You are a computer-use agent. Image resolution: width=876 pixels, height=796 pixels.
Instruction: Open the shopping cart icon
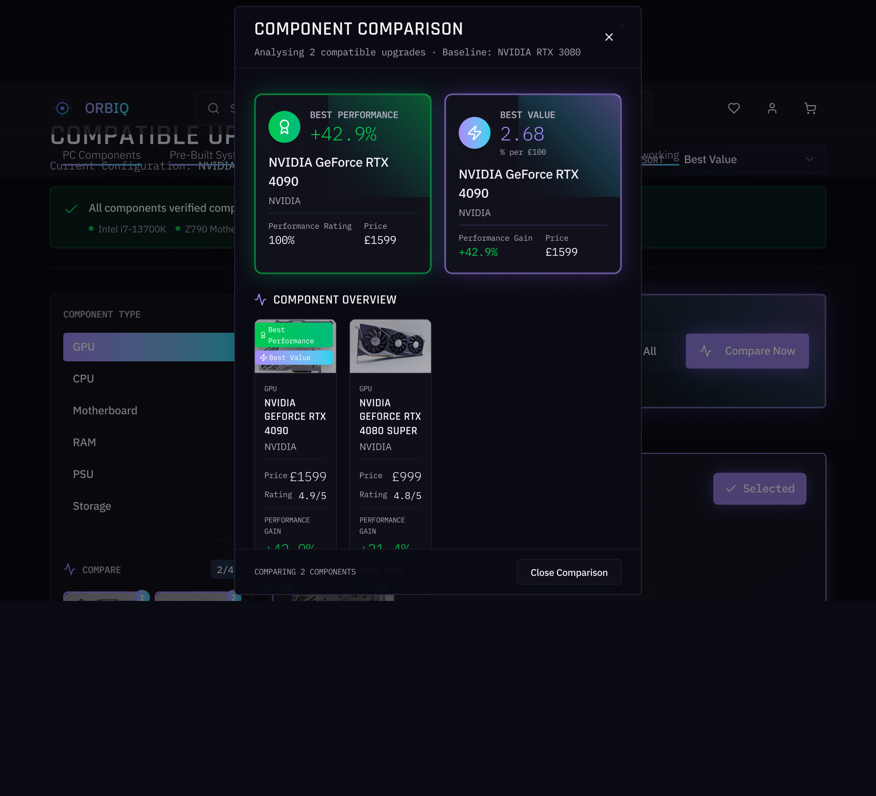click(810, 108)
